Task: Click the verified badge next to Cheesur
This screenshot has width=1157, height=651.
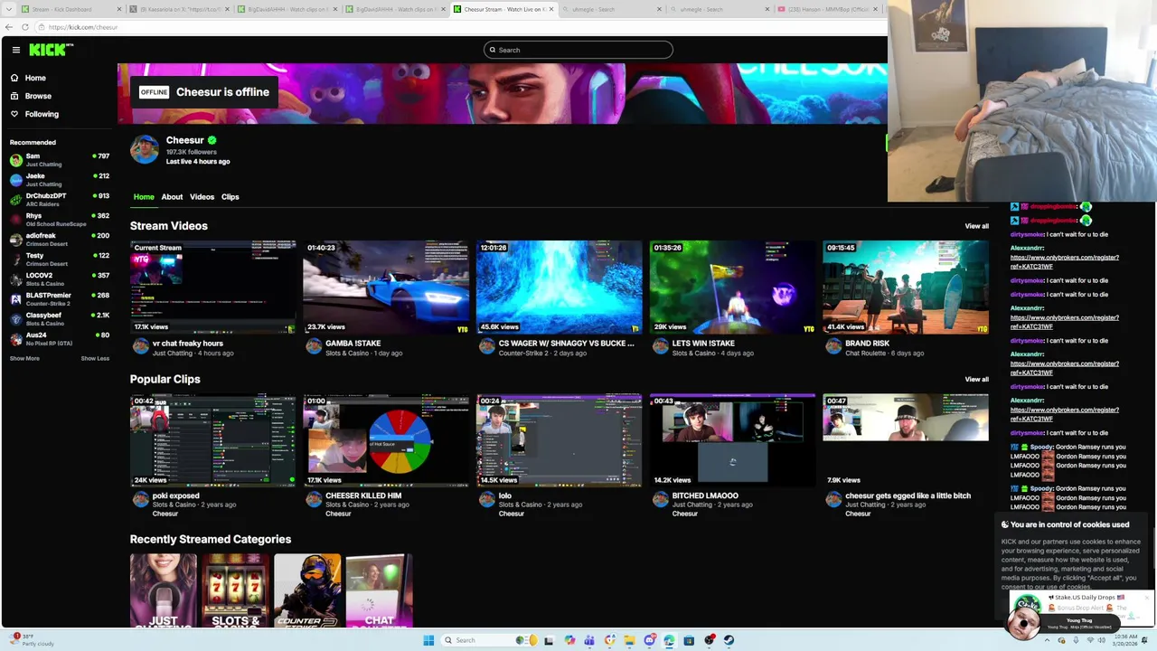Action: 212,140
